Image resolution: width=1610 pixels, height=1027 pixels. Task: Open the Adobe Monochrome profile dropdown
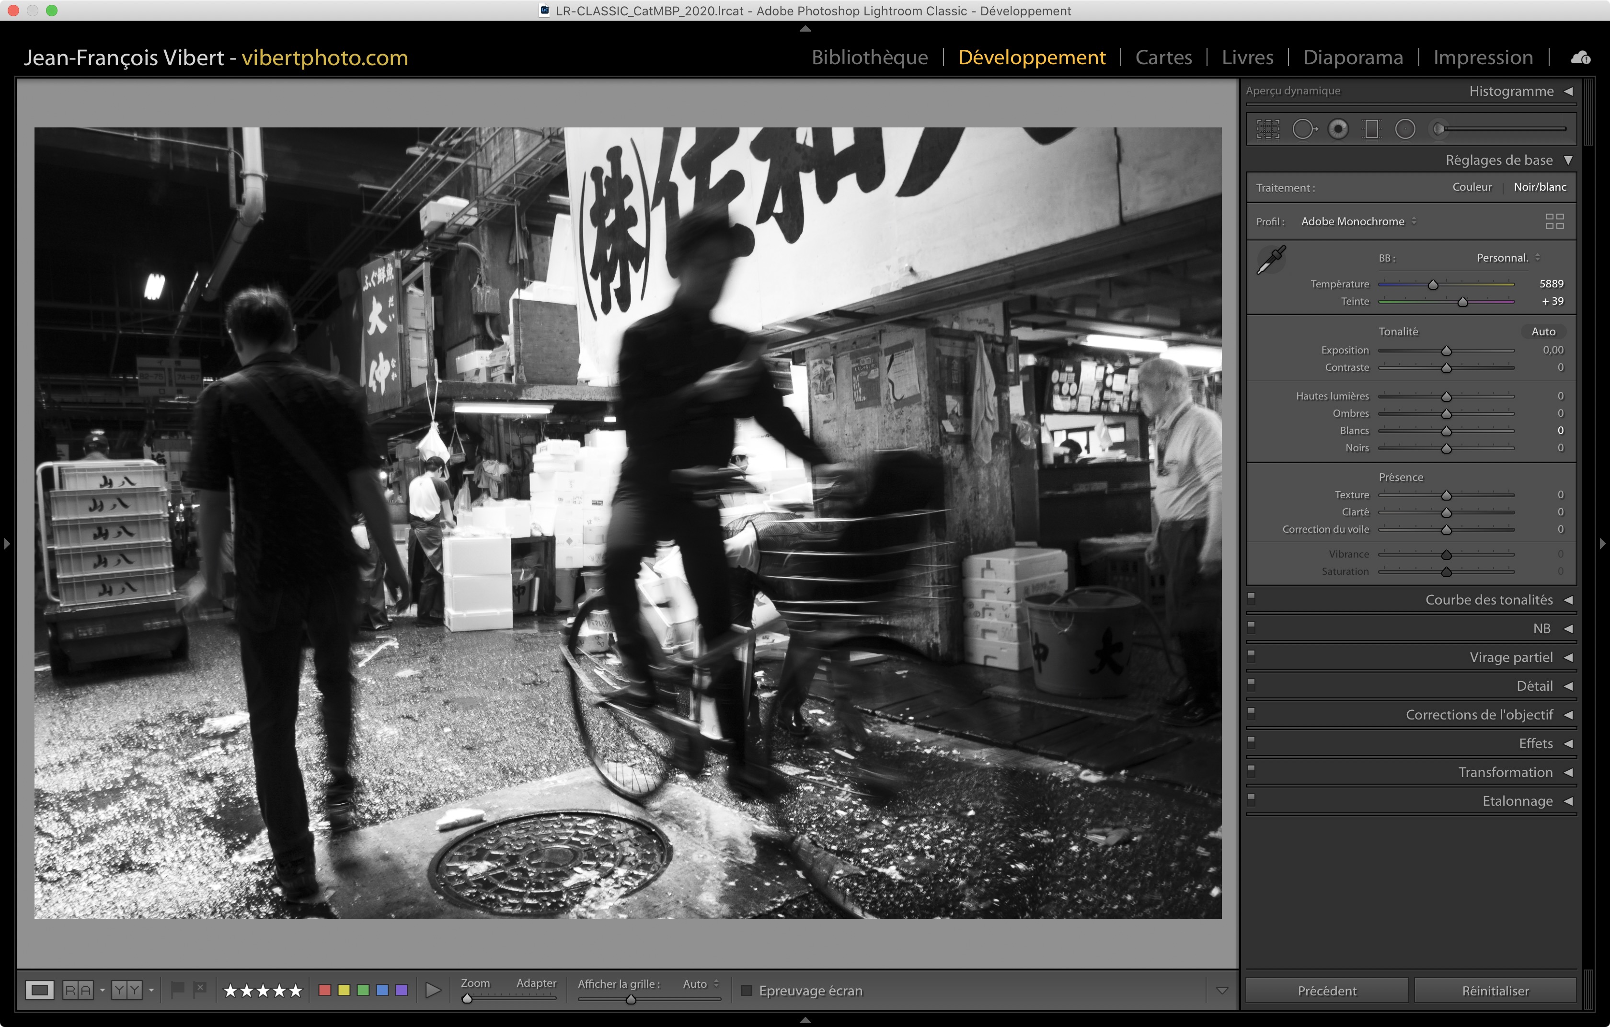point(1358,221)
